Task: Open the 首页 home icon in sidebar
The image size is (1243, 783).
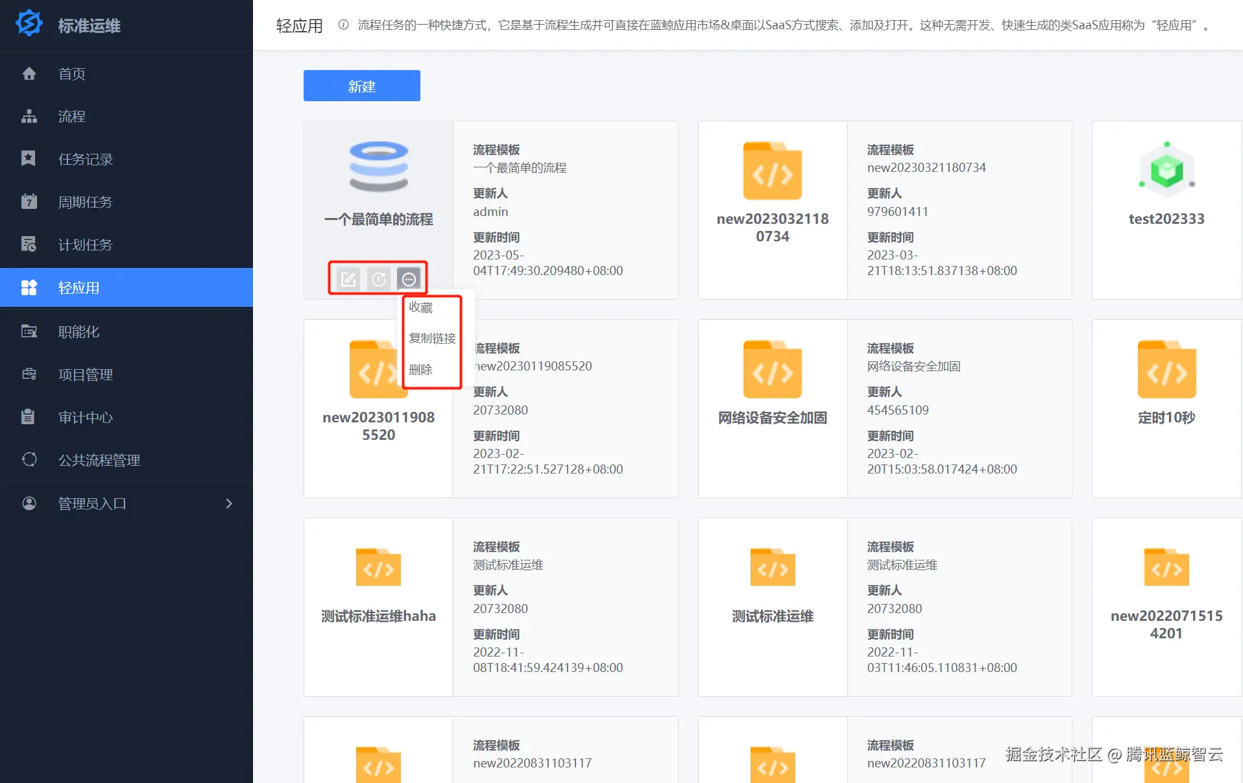Action: tap(29, 73)
